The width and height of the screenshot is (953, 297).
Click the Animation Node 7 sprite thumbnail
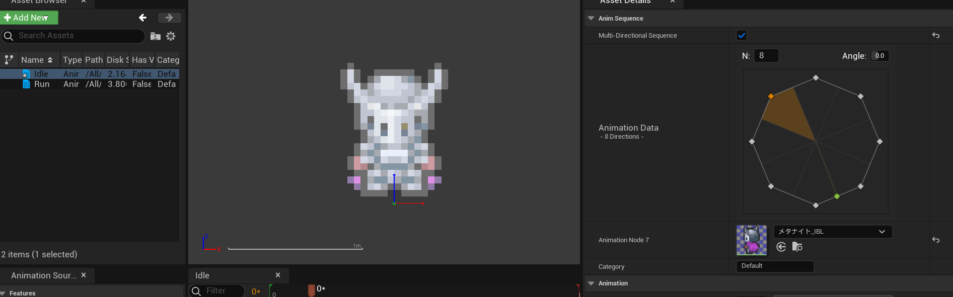pos(752,240)
